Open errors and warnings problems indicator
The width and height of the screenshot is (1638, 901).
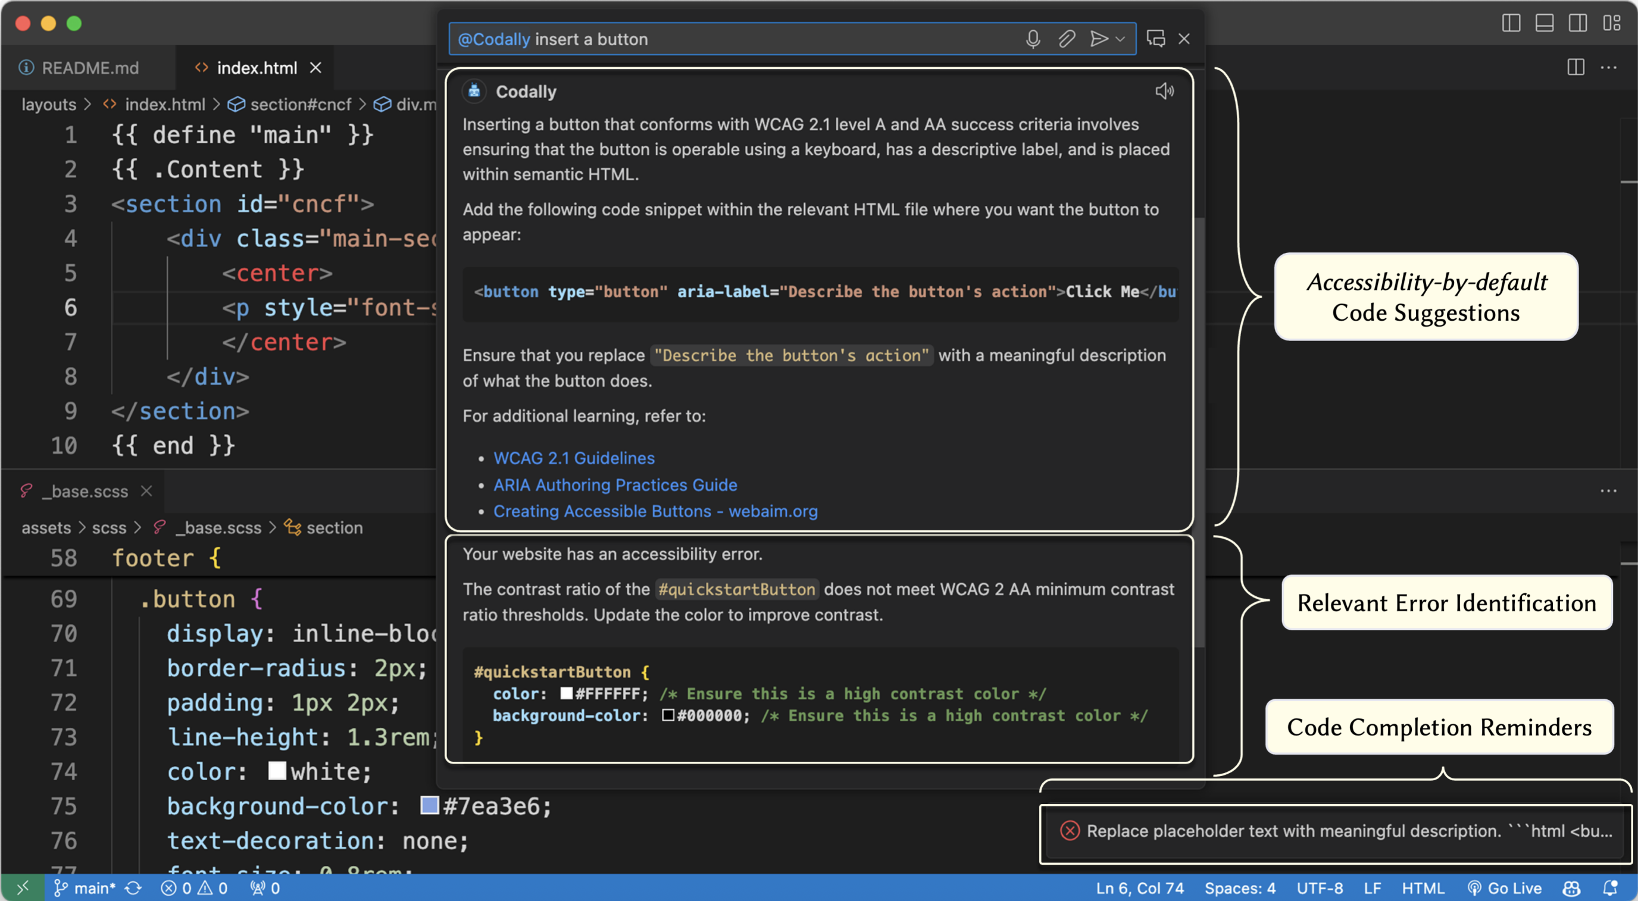point(194,889)
